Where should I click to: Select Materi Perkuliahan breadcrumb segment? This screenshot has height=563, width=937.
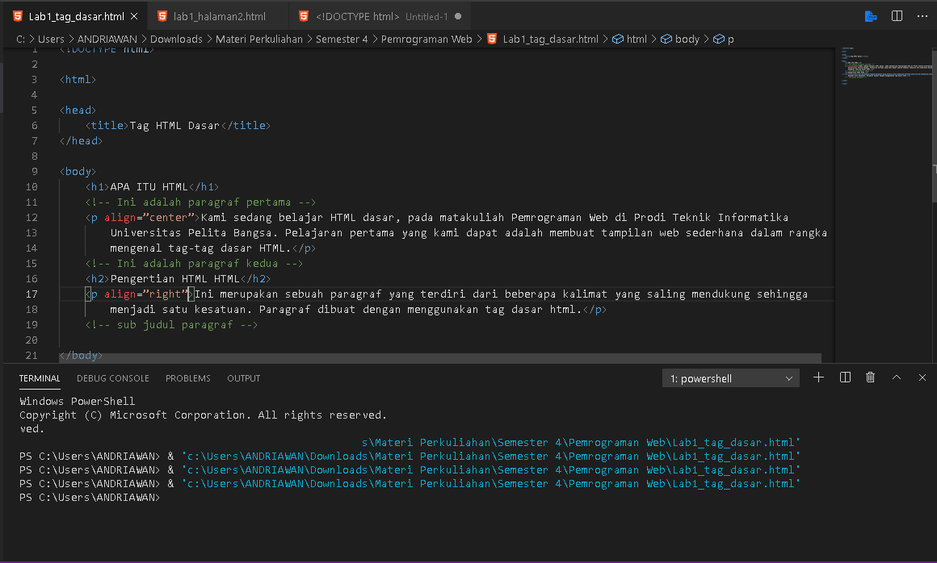pos(258,39)
